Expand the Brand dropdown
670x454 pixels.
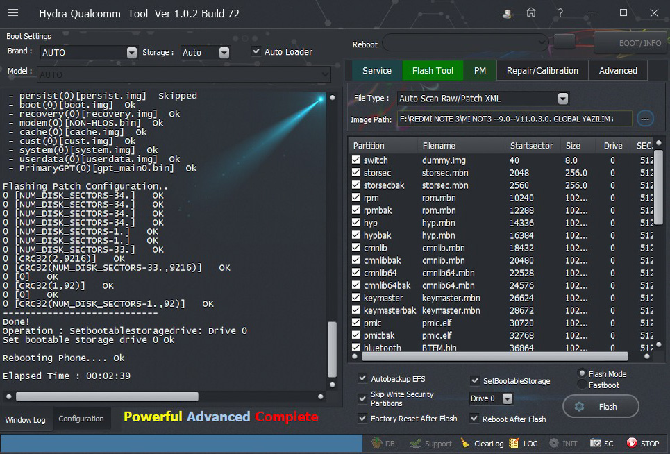tap(132, 53)
